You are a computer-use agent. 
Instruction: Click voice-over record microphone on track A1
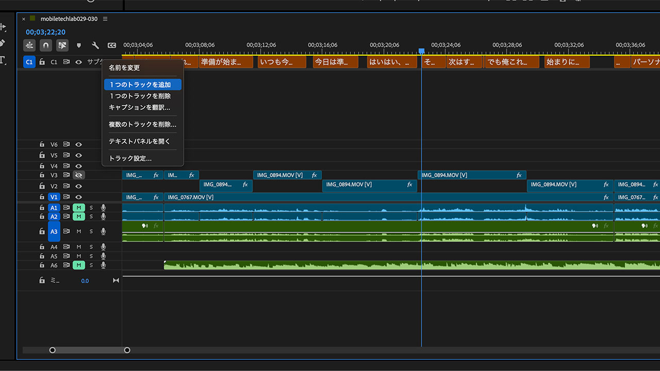pos(103,208)
